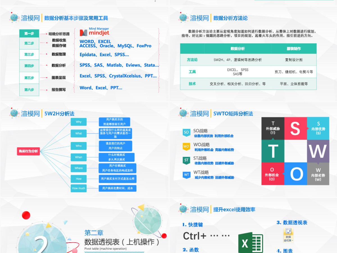Click the Where node
Viewport: 337px width, 253px height.
pos(79,168)
